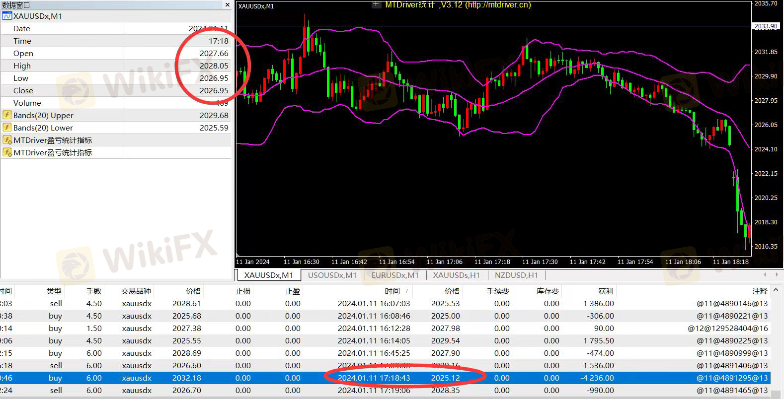784x399 pixels.
Task: Click the -4 236.00 loss value
Action: tap(597, 378)
